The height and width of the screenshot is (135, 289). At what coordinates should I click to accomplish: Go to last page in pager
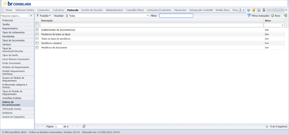click(77, 126)
